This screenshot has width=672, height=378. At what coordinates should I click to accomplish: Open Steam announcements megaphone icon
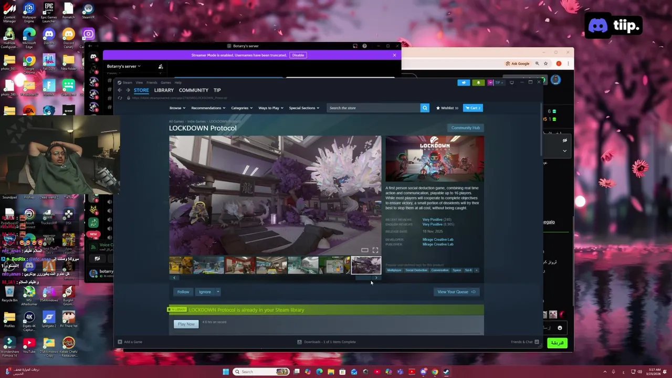pyautogui.click(x=464, y=82)
